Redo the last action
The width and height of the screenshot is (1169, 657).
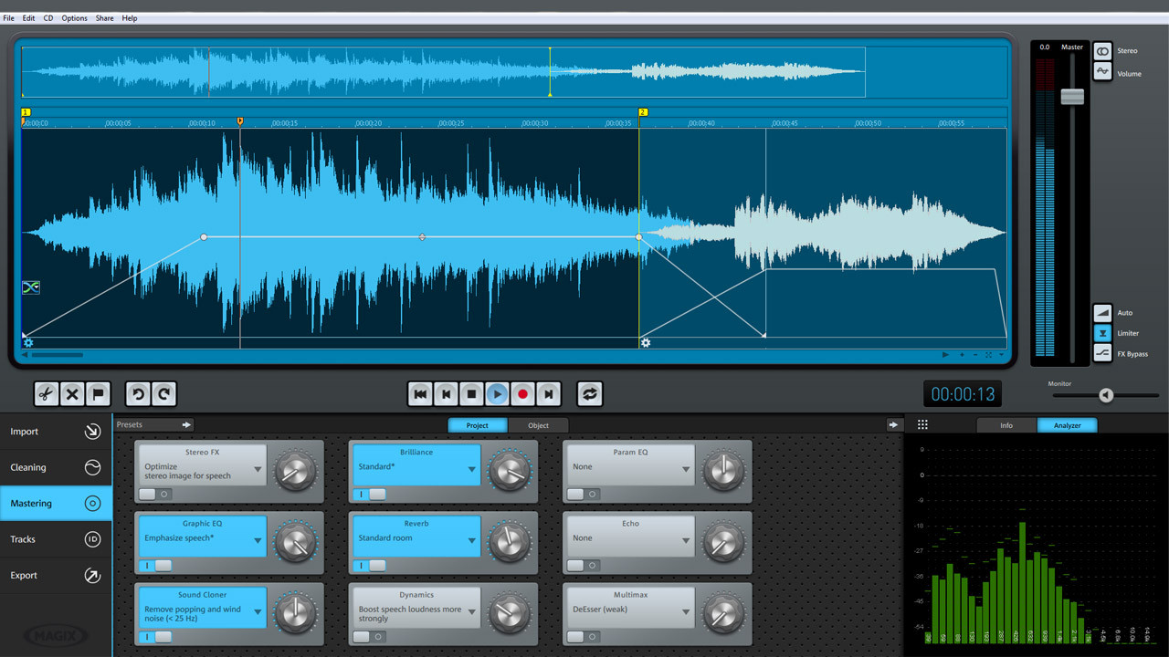(x=164, y=394)
